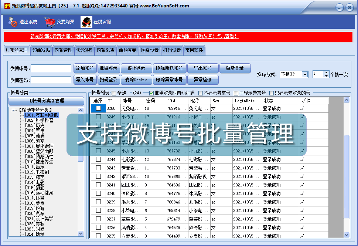
Task: Select [001]互联网资讯 category
Action: tap(41, 115)
